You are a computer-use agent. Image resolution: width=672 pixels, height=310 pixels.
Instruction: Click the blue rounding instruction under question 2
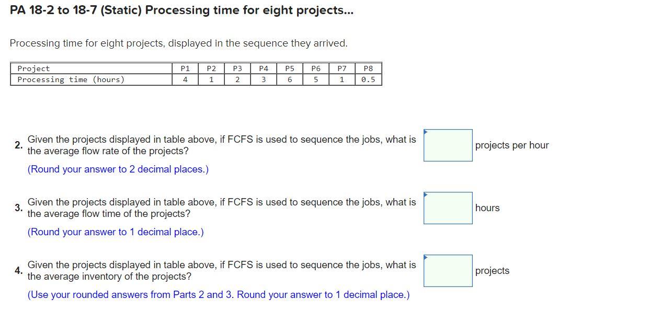tap(118, 169)
